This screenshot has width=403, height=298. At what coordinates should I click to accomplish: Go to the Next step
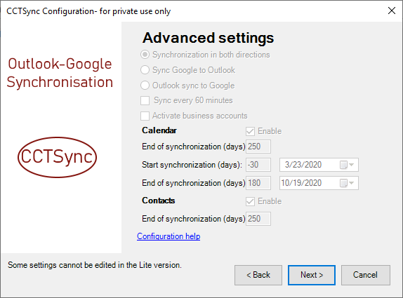coord(312,275)
